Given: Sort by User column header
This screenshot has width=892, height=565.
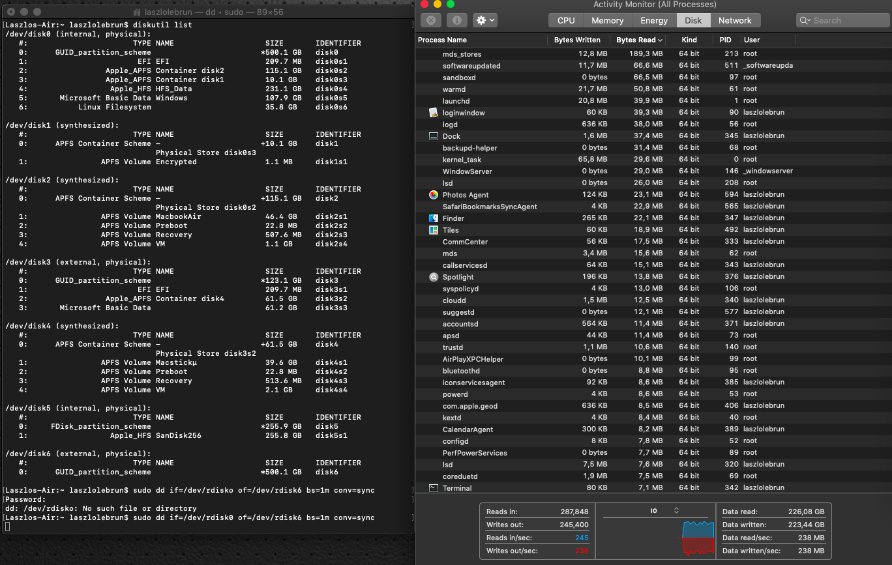Looking at the screenshot, I should point(767,40).
